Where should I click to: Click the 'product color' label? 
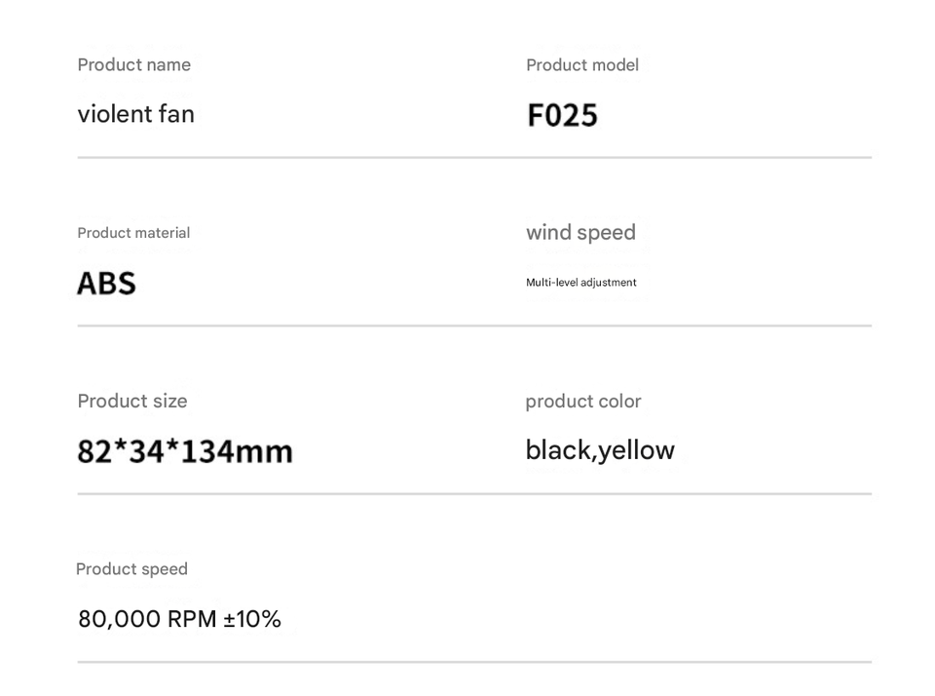point(583,402)
